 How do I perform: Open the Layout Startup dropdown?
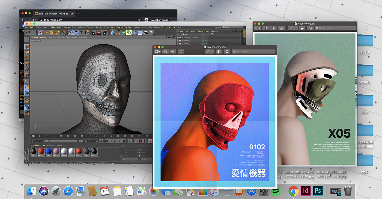click(x=232, y=27)
